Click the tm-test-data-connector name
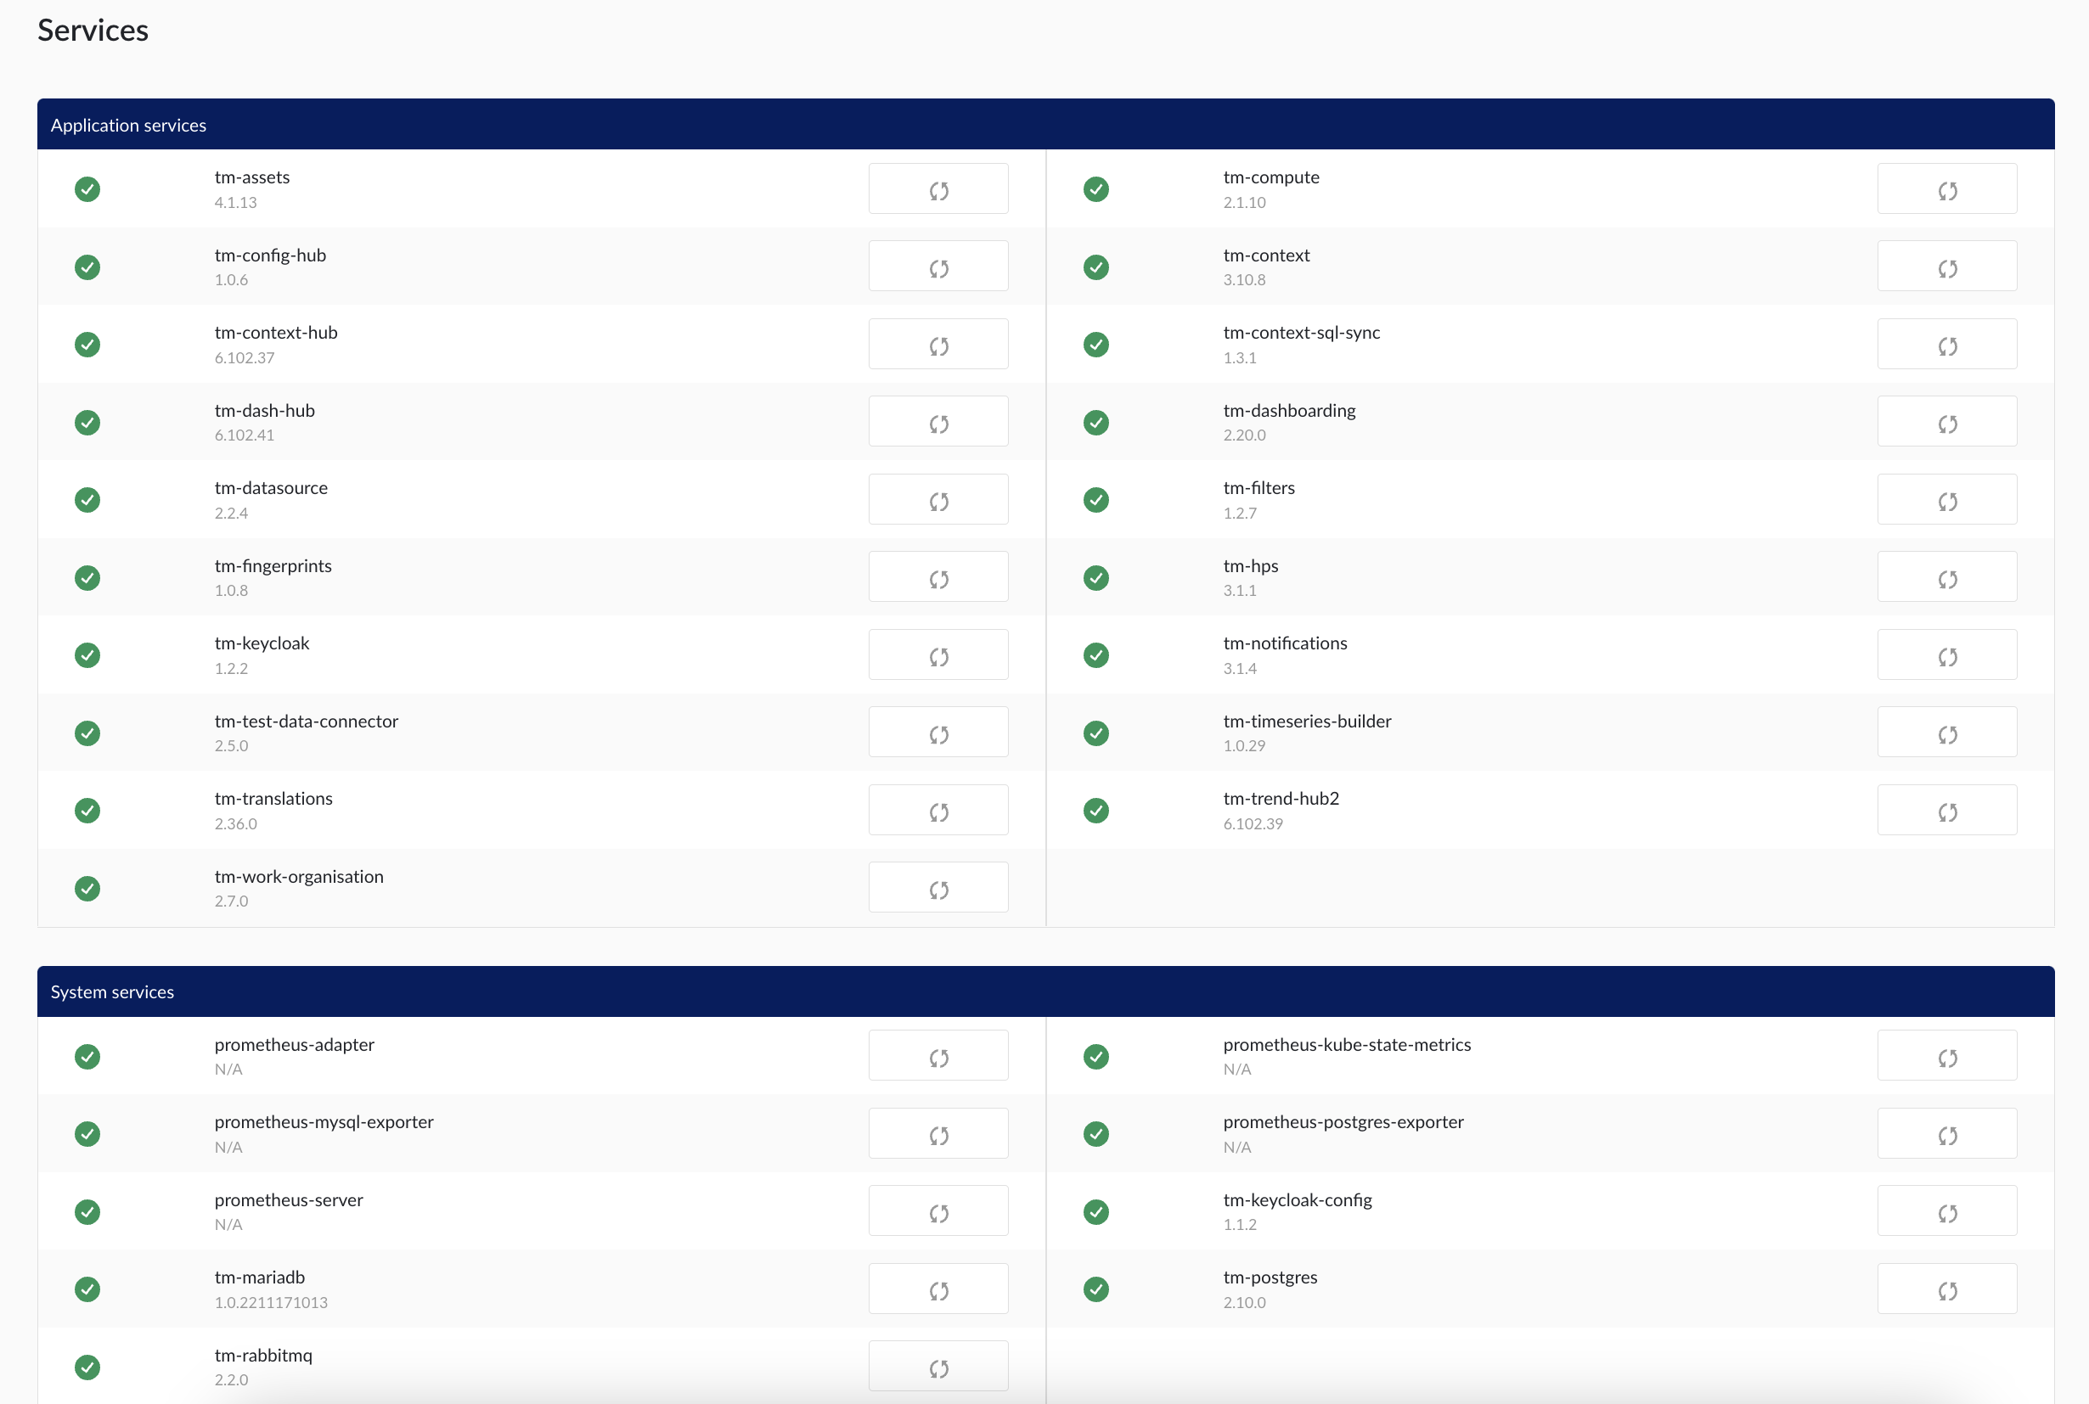The width and height of the screenshot is (2089, 1404). click(x=307, y=721)
